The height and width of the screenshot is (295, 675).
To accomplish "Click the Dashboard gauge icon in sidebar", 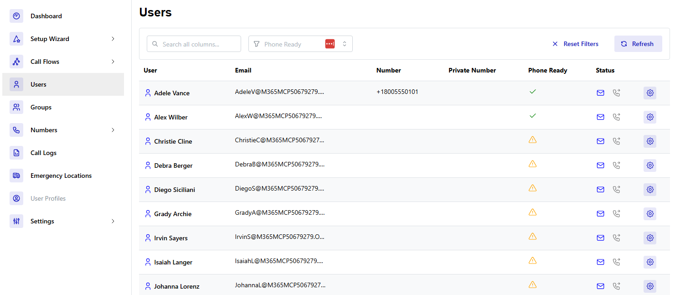I will click(x=16, y=16).
